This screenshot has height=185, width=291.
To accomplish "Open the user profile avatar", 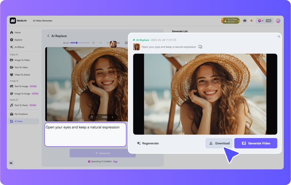I will 278,21.
